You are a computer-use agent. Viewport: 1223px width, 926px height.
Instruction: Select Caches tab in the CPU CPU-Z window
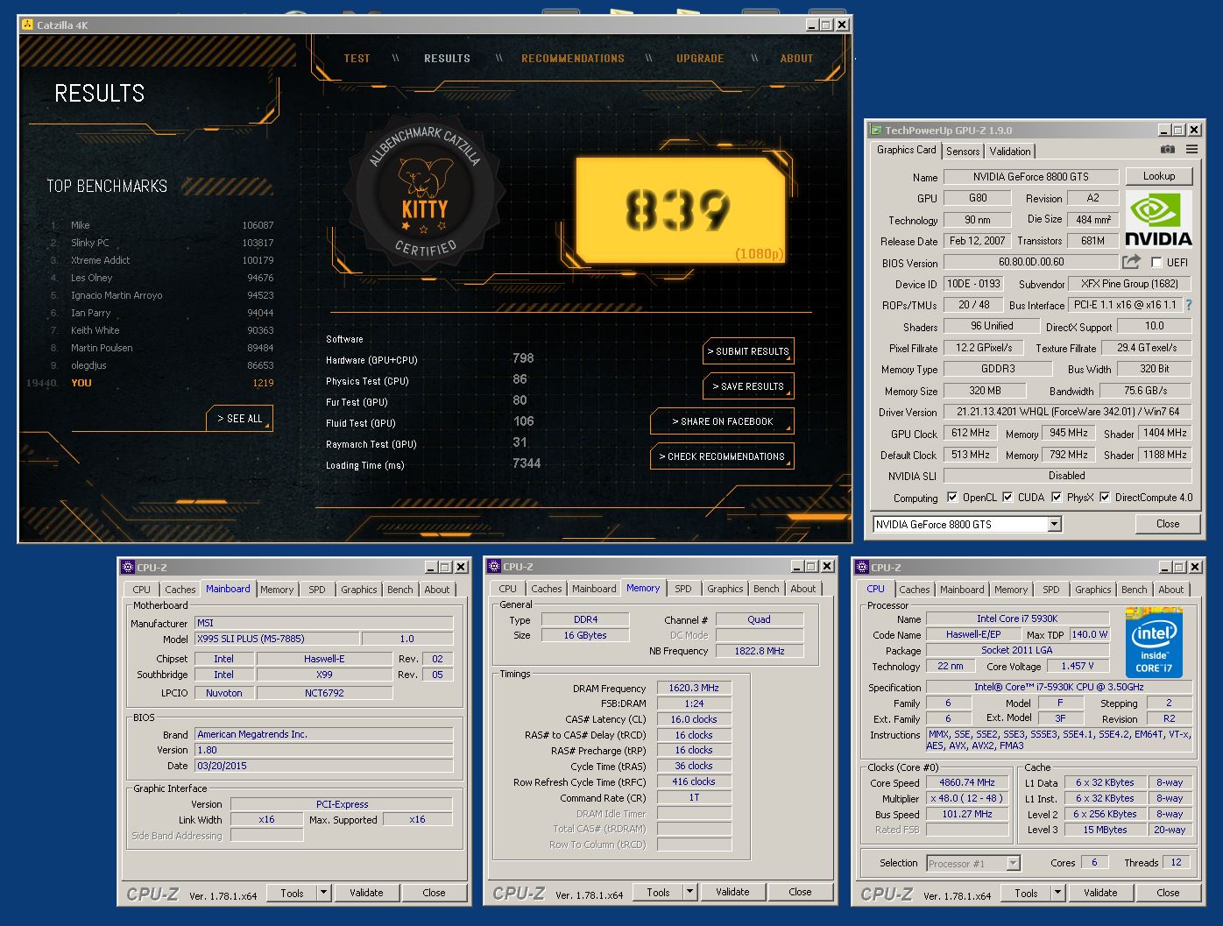pyautogui.click(x=915, y=590)
